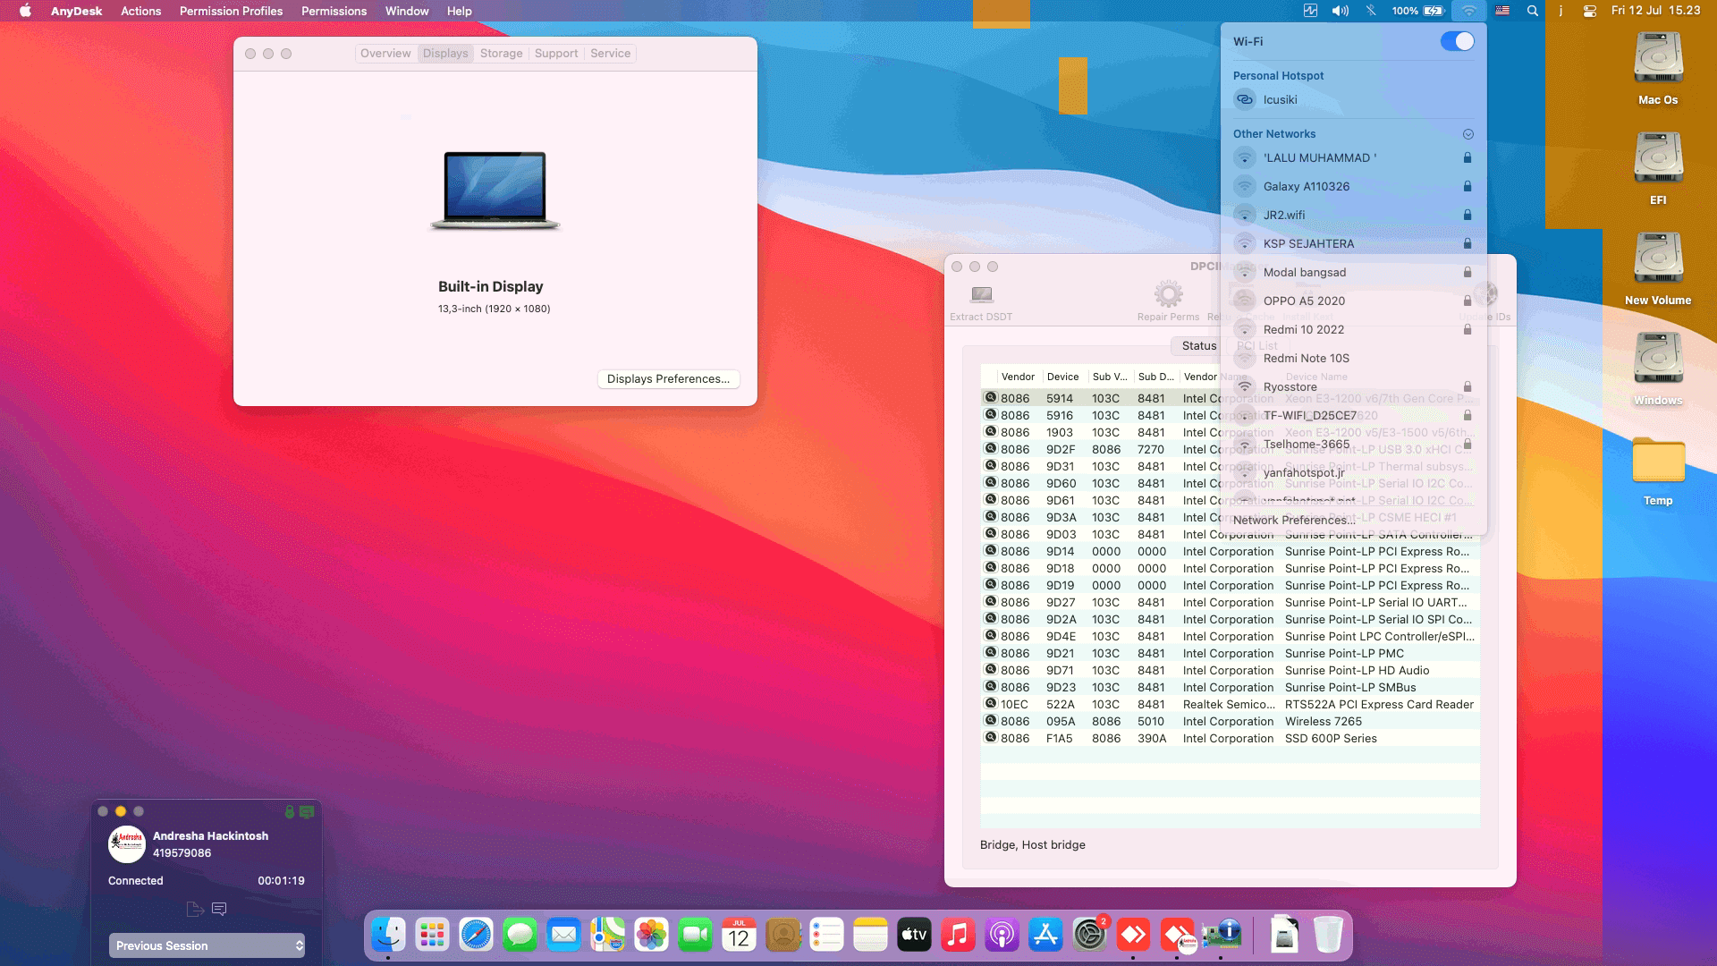
Task: Join the Galaxy A110326 network
Action: pos(1353,186)
